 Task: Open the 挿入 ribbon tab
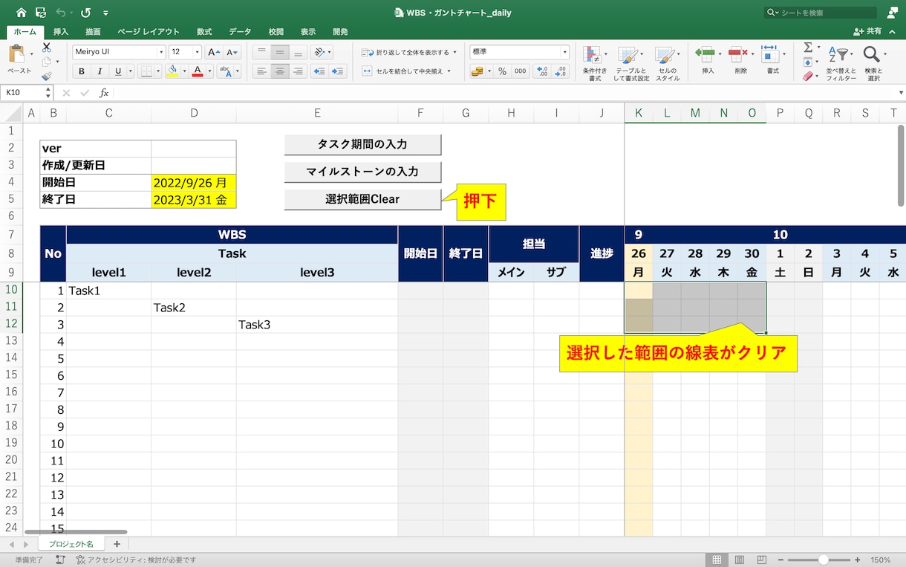61,32
